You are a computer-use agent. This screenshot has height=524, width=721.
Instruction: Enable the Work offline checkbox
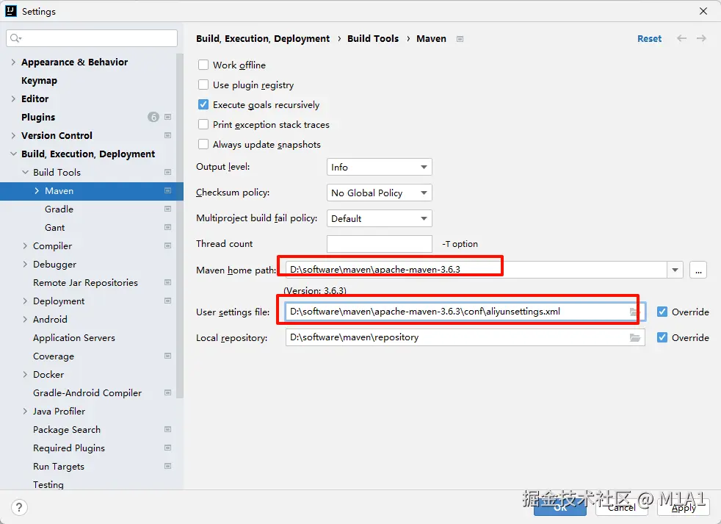(203, 65)
